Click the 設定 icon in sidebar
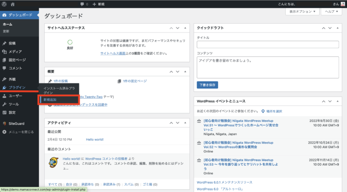Viewport: 347px width, 192px height. 4,112
